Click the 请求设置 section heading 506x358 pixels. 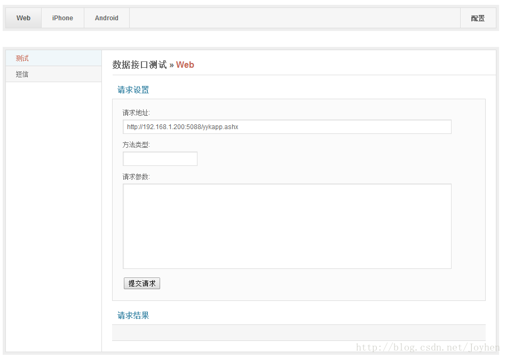[x=133, y=90]
